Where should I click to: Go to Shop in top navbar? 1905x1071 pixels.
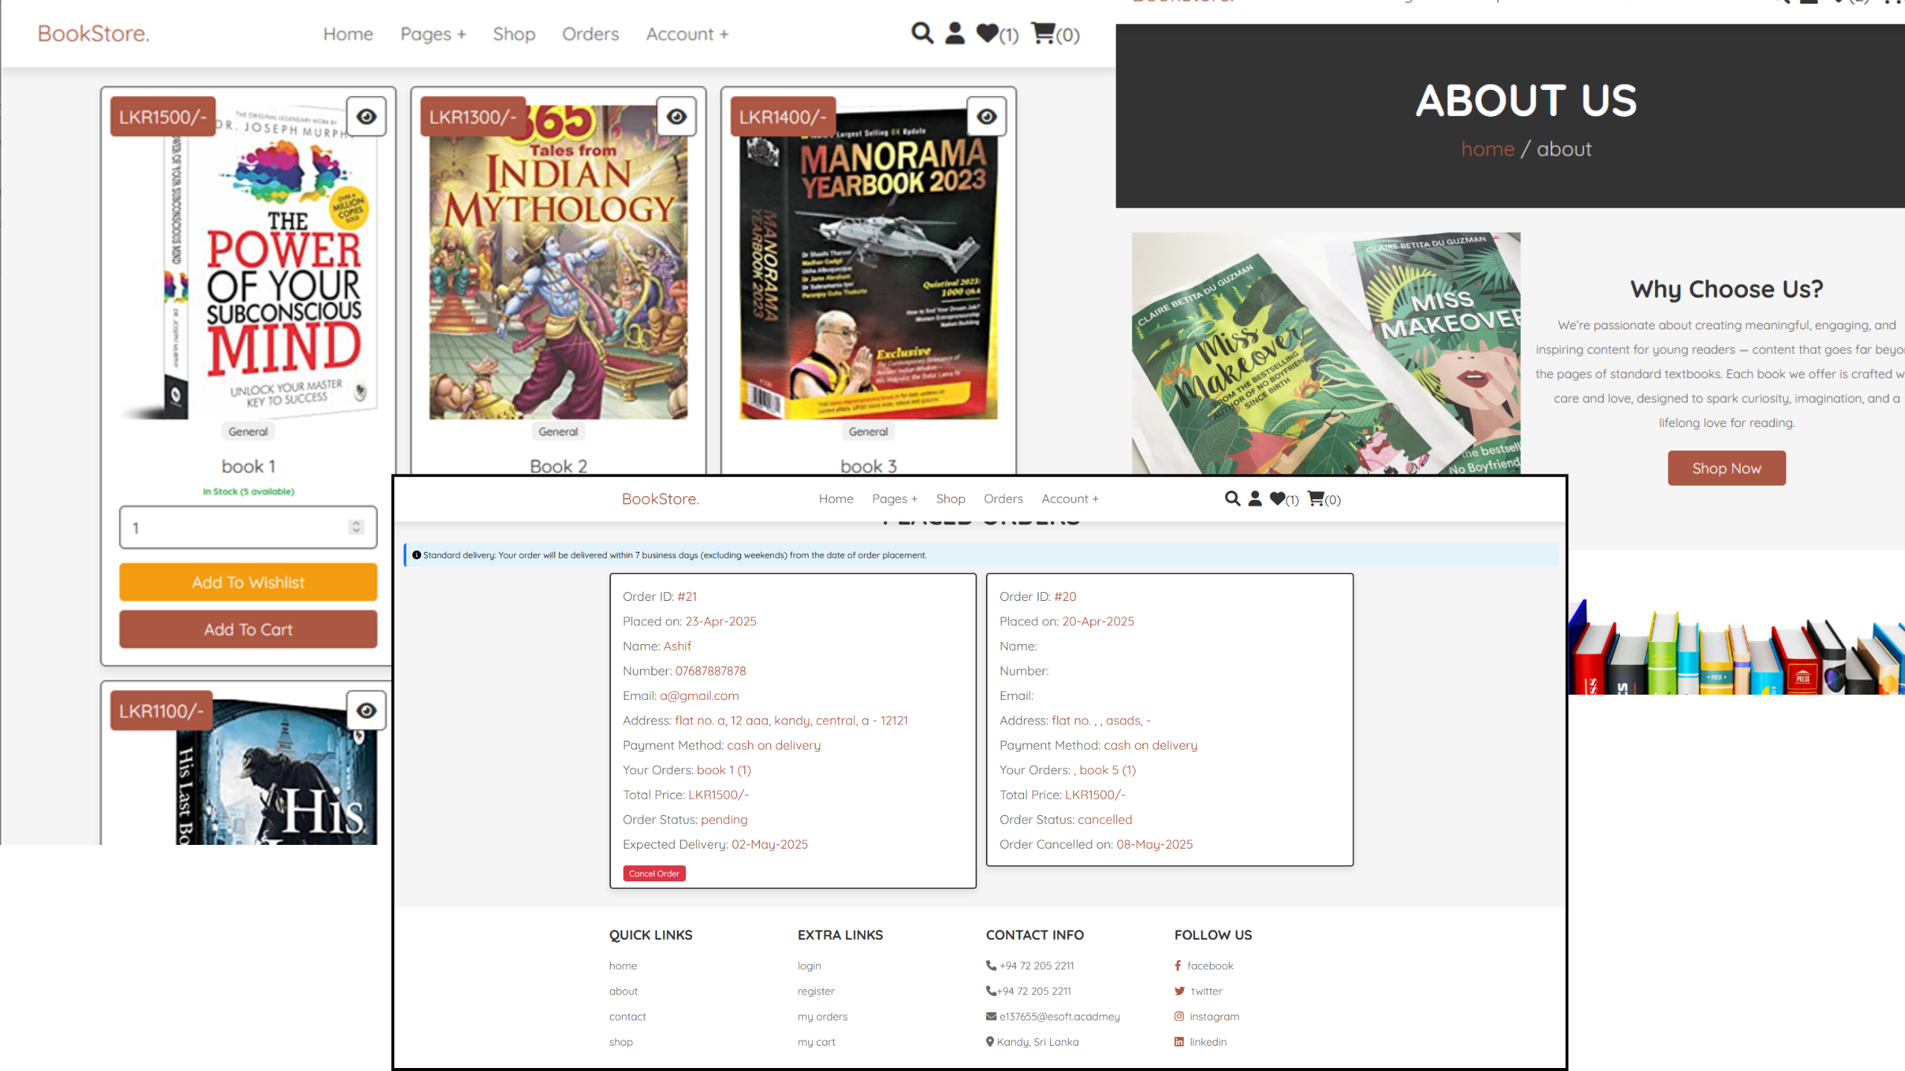point(513,34)
